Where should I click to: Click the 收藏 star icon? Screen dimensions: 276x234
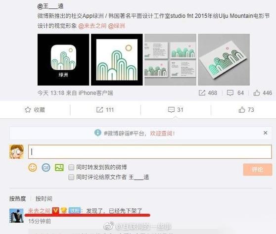pyautogui.click(x=28, y=110)
